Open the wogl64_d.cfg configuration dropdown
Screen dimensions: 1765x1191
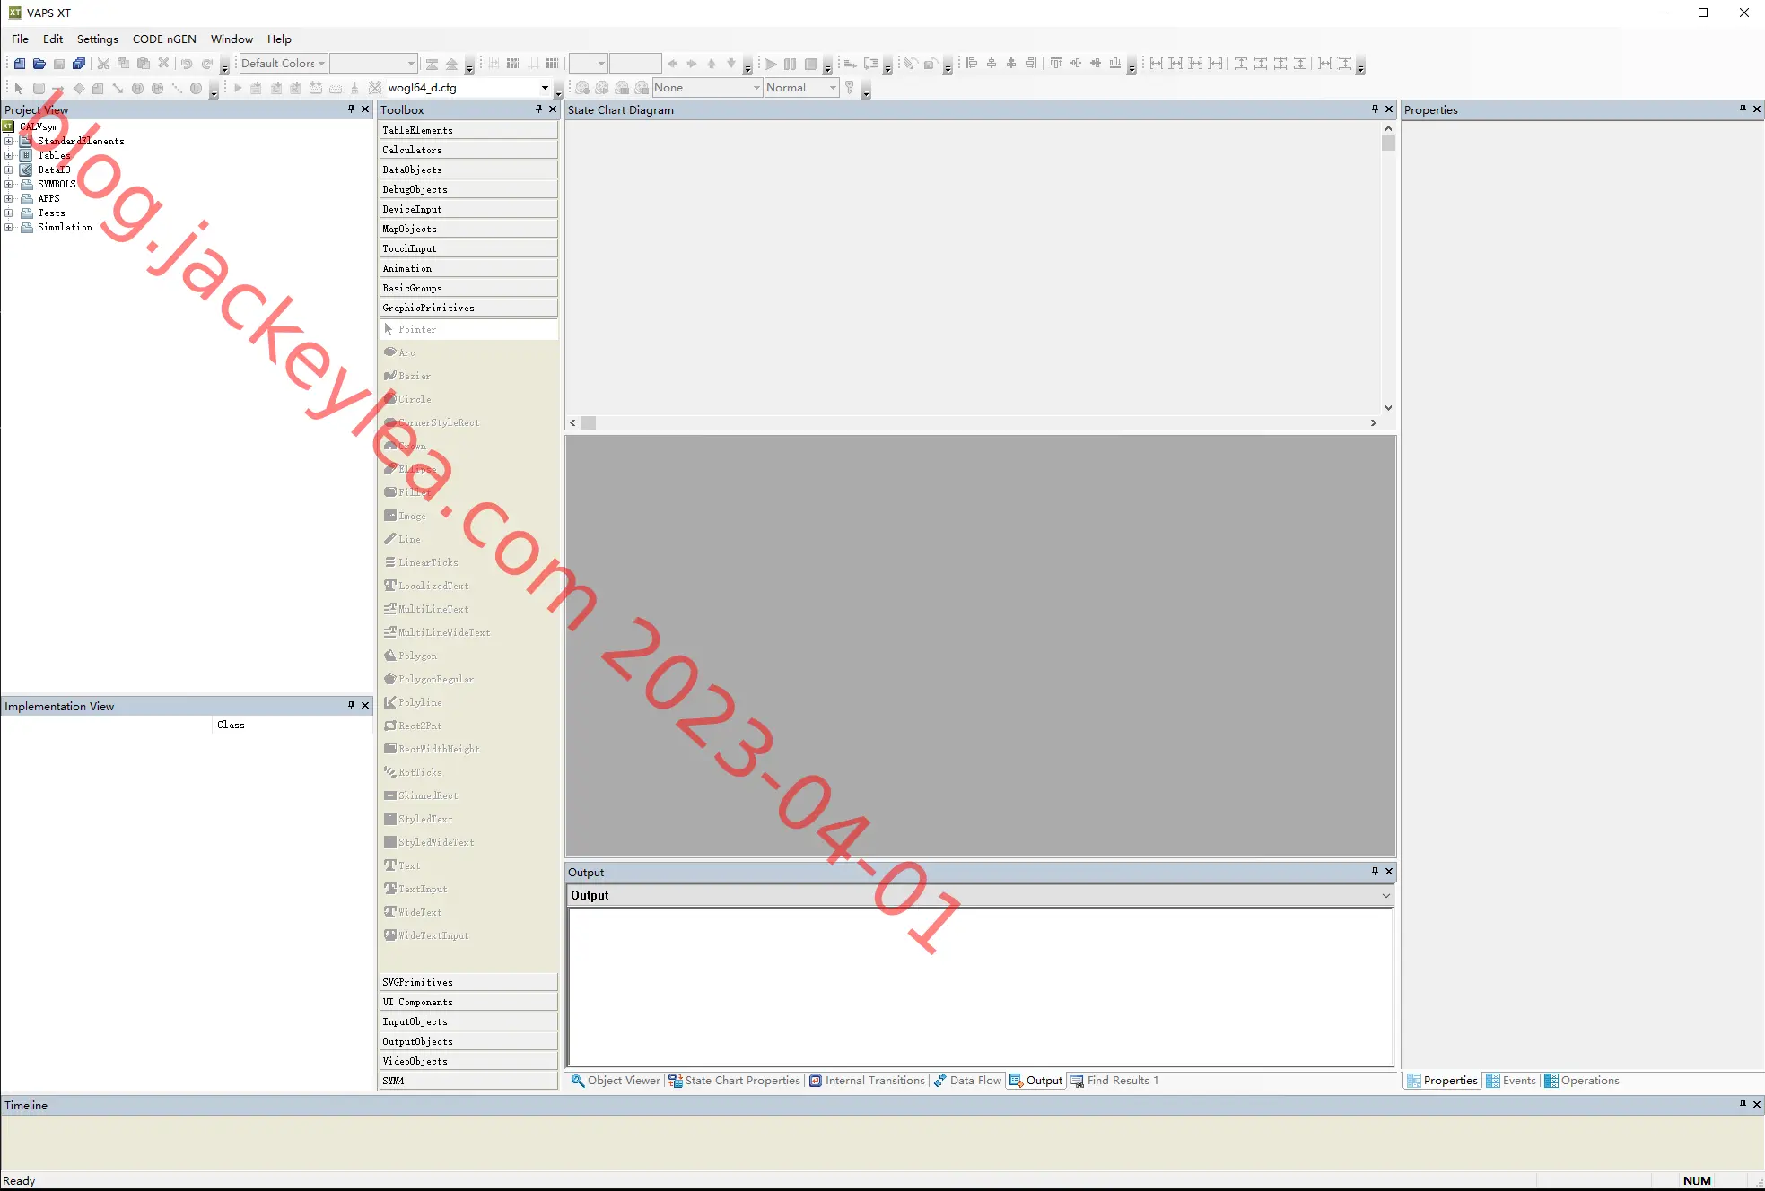467,88
